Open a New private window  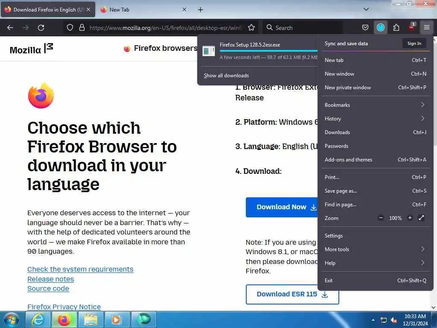[376, 87]
